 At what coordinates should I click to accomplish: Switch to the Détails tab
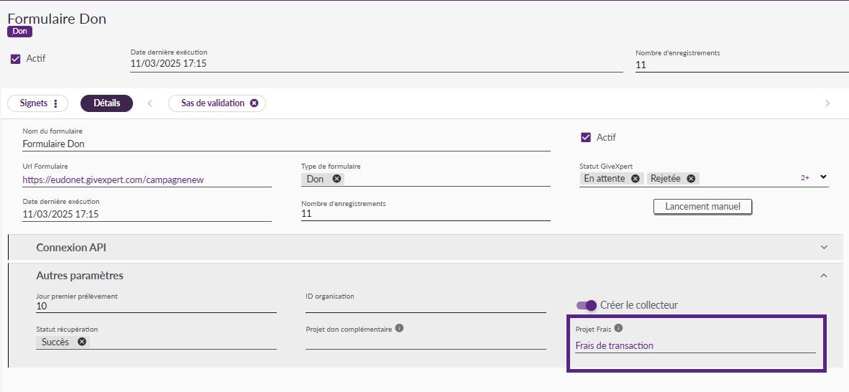(106, 103)
